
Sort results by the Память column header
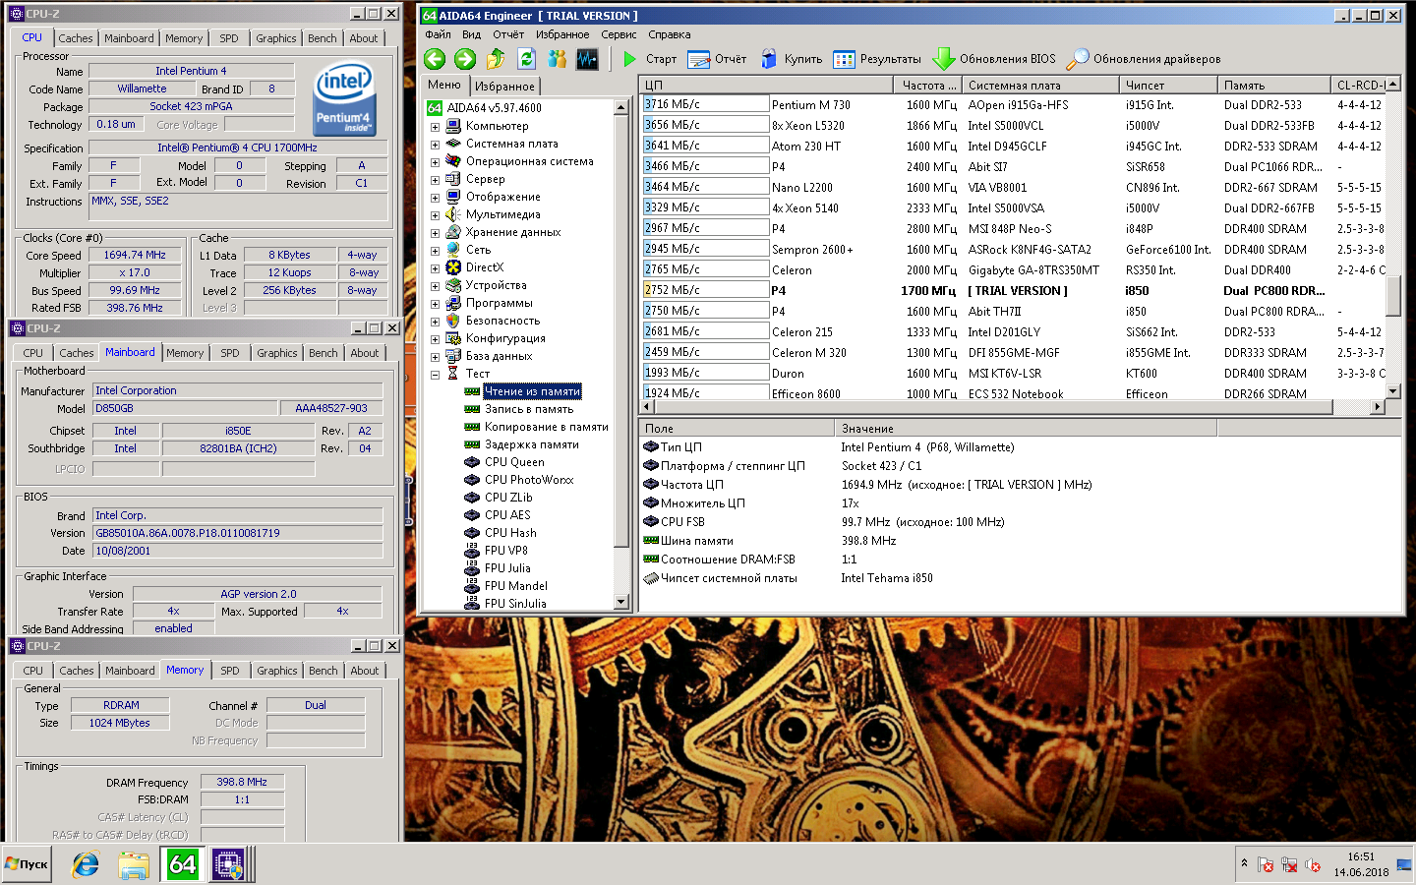coord(1273,86)
